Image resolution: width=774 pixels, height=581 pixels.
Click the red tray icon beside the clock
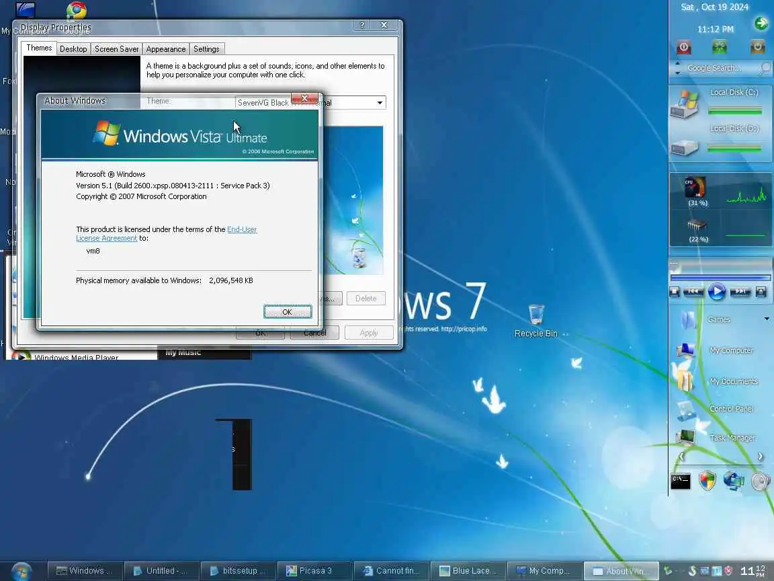[x=728, y=571]
